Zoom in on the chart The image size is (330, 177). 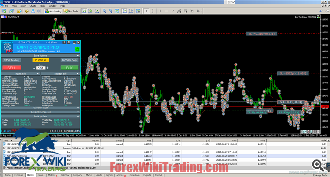[x=104, y=11]
